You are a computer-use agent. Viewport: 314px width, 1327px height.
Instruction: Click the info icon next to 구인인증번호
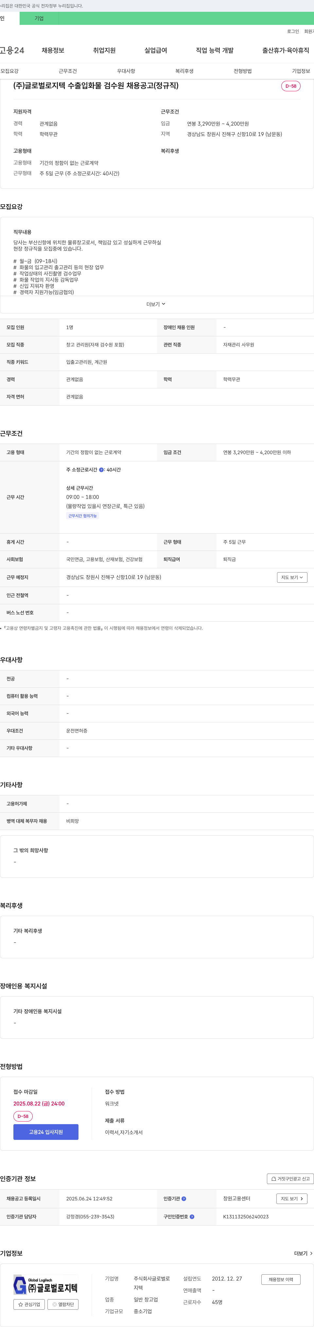[x=192, y=1217]
